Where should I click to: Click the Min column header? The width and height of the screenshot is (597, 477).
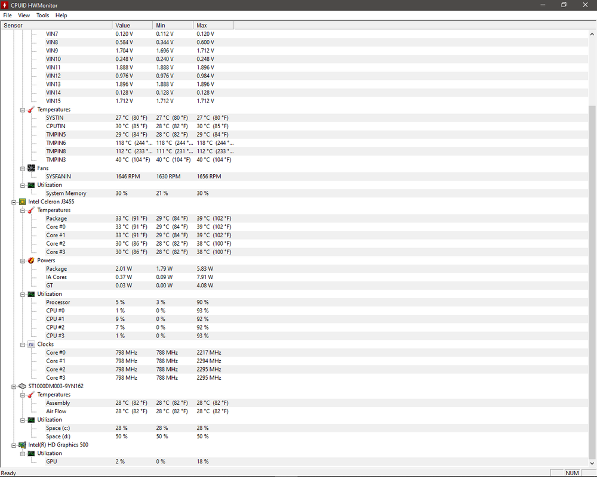[173, 25]
